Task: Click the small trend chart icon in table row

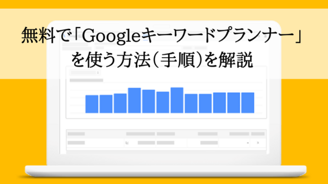Action: point(127,143)
